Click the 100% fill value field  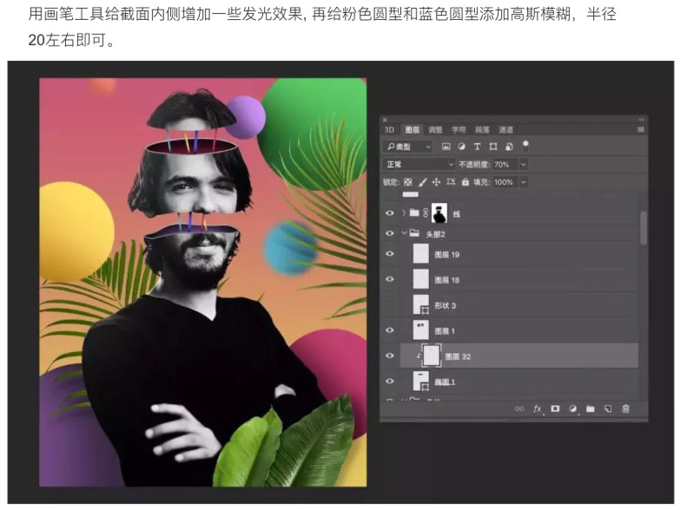[505, 182]
